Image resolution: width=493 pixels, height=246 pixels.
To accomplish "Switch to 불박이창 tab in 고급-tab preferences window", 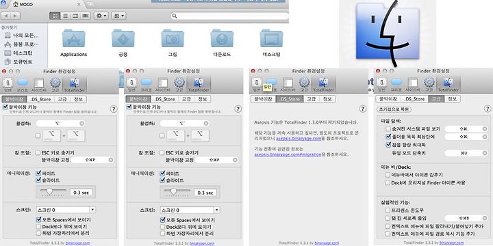I will tap(388, 99).
